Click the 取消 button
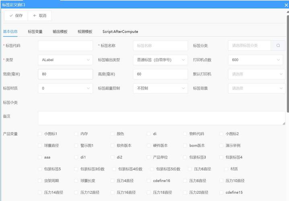This screenshot has width=289, height=201. click(x=40, y=16)
